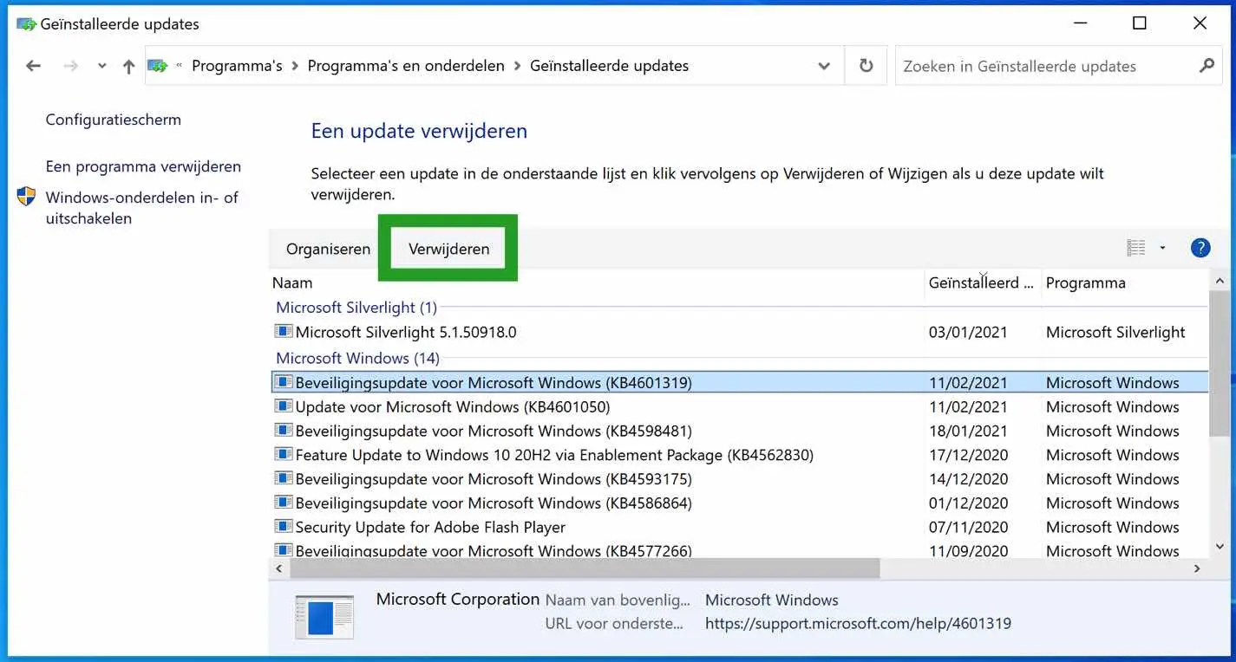
Task: Refresh the Geïnstalleerde updates list
Action: point(866,66)
